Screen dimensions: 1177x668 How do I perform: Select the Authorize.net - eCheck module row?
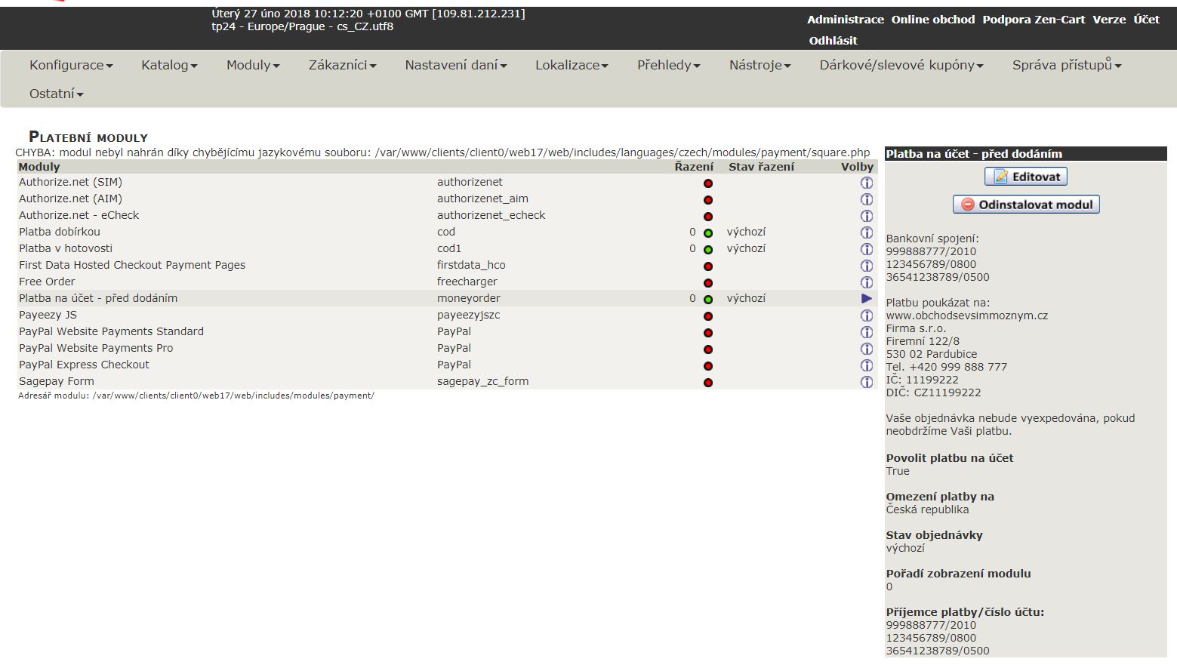coord(79,215)
